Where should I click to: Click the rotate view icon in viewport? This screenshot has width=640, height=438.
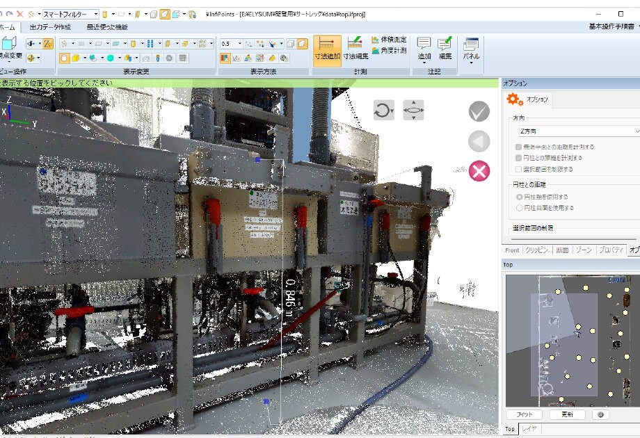[x=384, y=110]
